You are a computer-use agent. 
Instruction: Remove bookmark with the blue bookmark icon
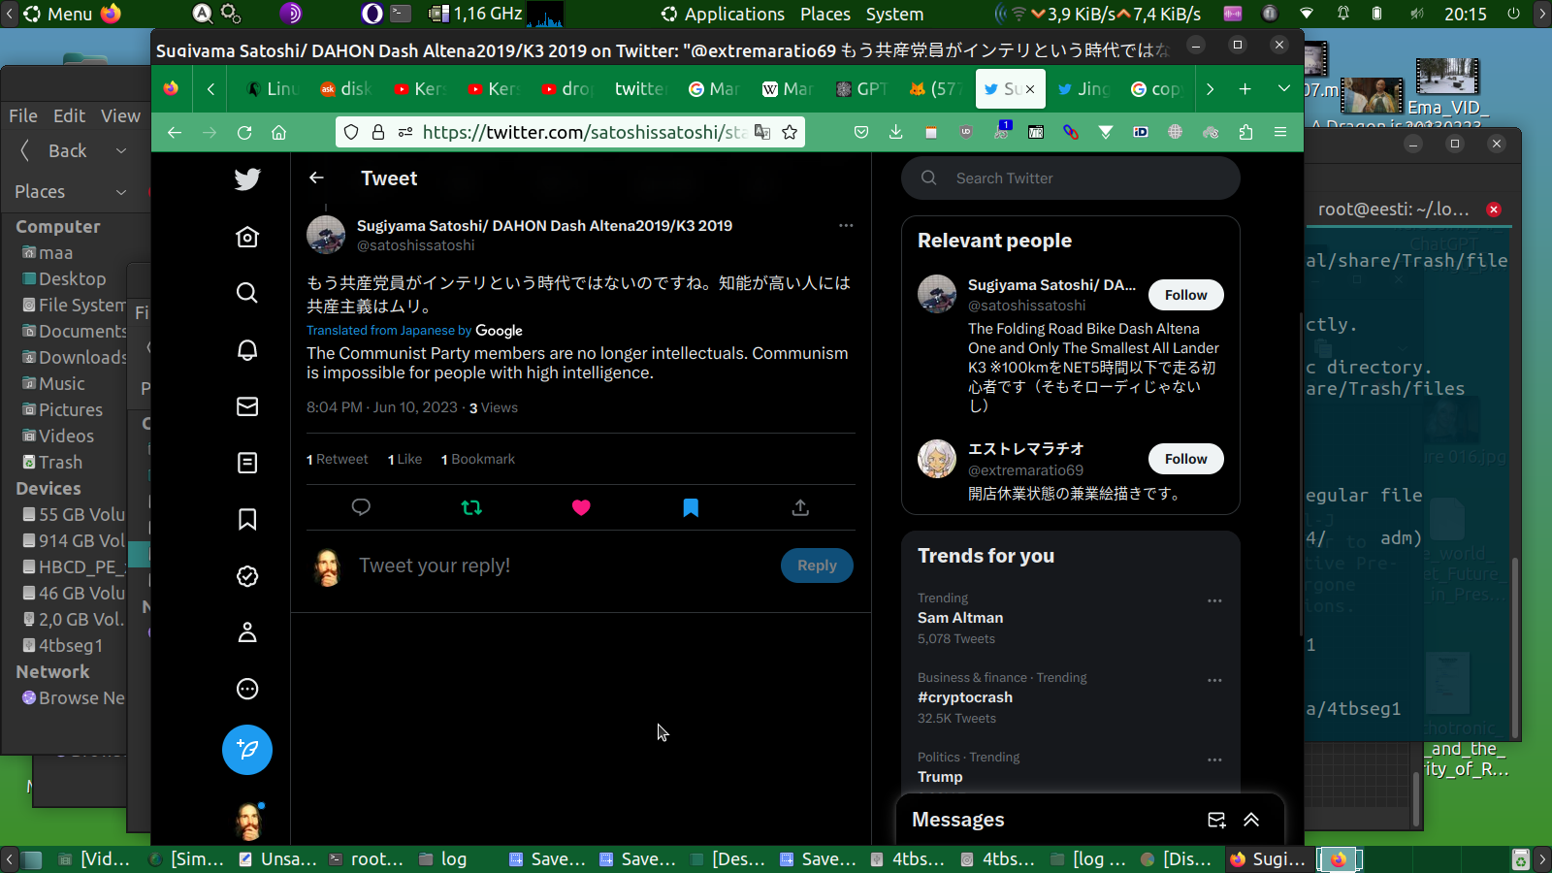[691, 507]
